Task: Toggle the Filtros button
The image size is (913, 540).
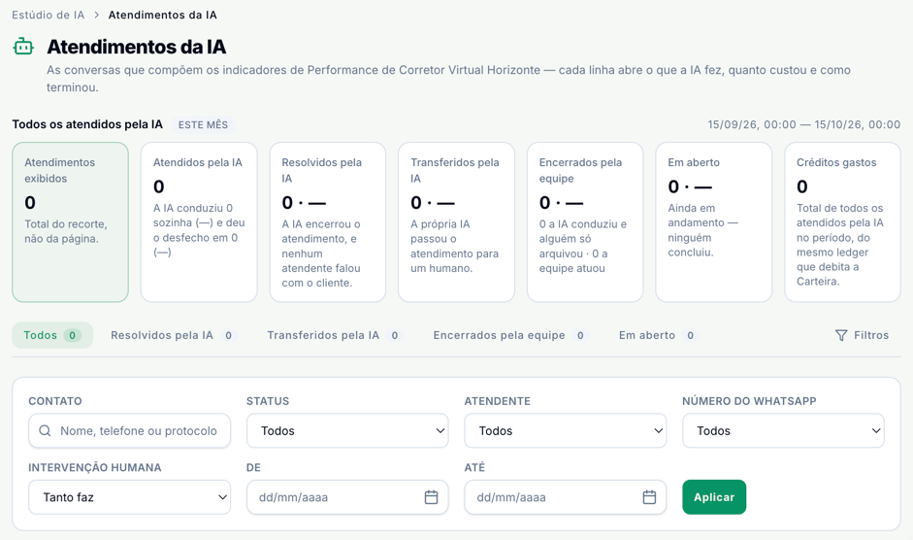Action: [x=863, y=335]
